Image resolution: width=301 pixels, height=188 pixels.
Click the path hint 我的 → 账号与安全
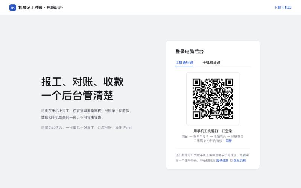195,136
